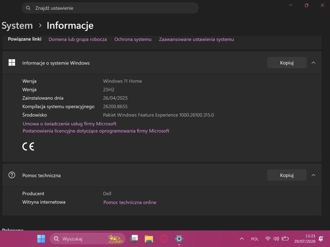Click the Pomoc techniczna question mark icon

pos(12,175)
